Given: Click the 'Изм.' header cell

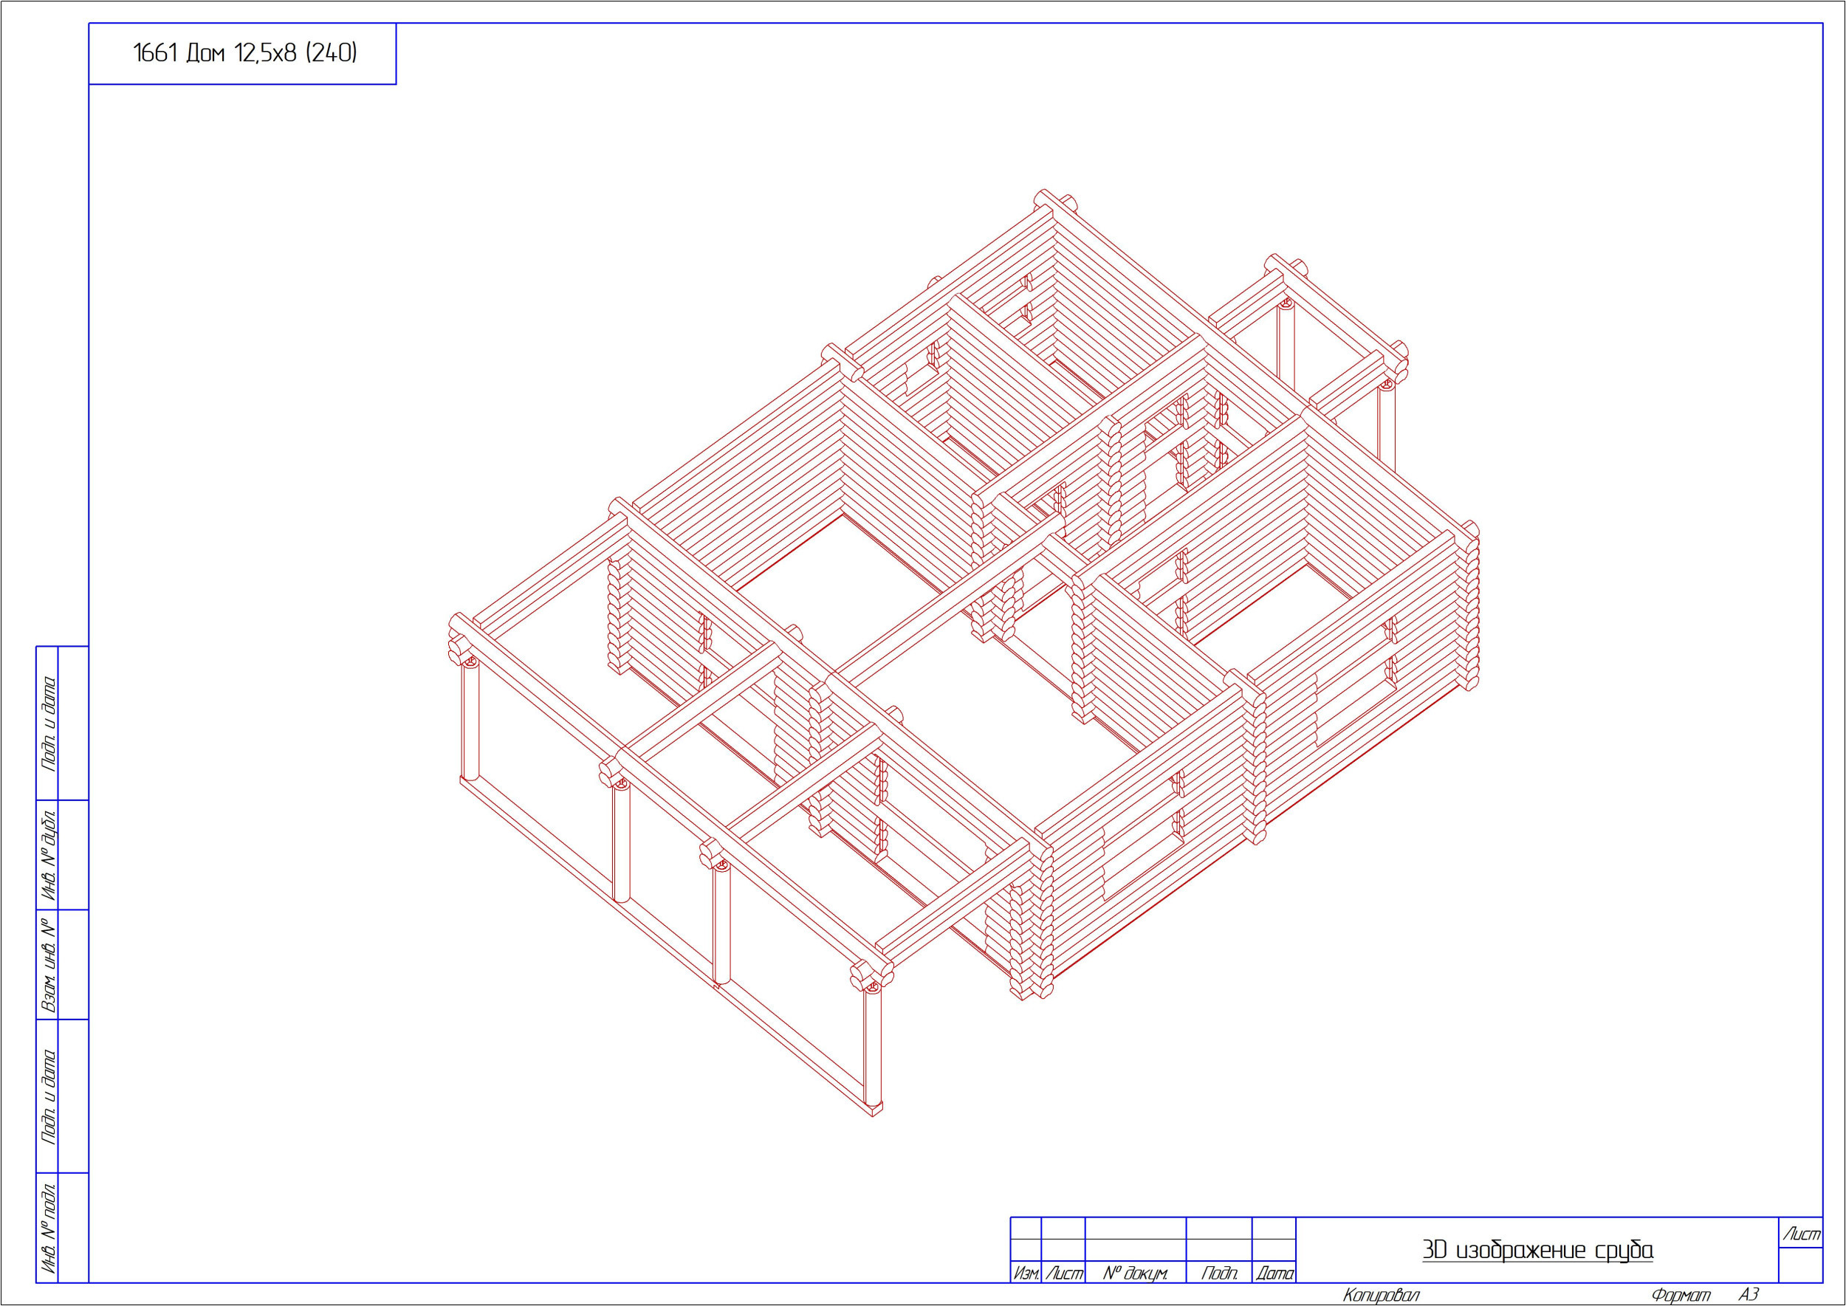Looking at the screenshot, I should point(1026,1274).
